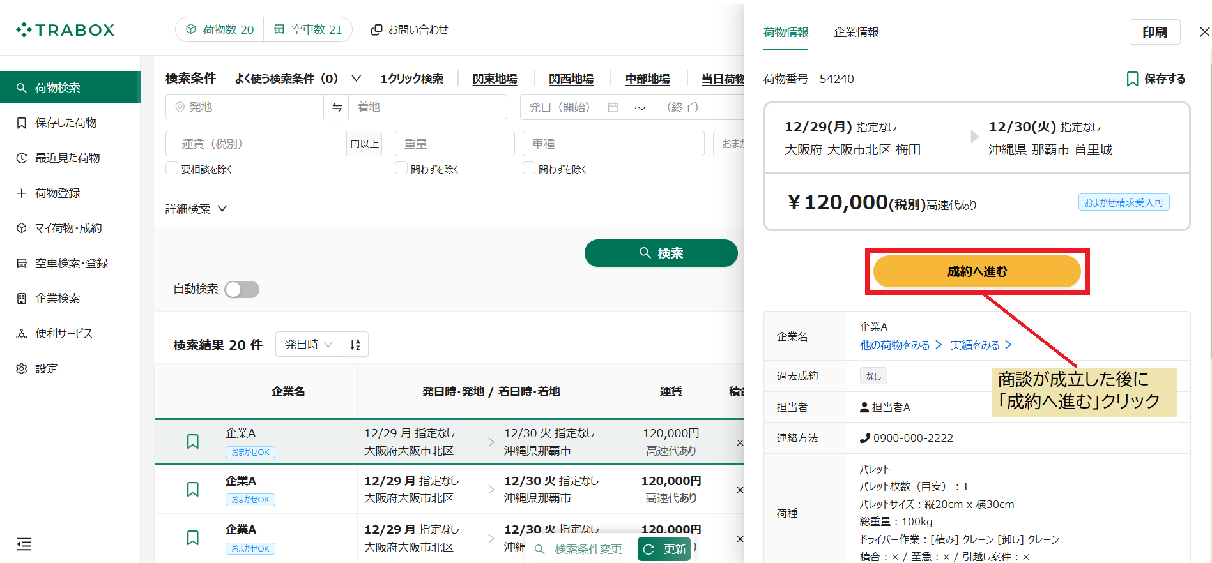The height and width of the screenshot is (563, 1212).
Task: Open the 発日時 sort dropdown
Action: [309, 344]
